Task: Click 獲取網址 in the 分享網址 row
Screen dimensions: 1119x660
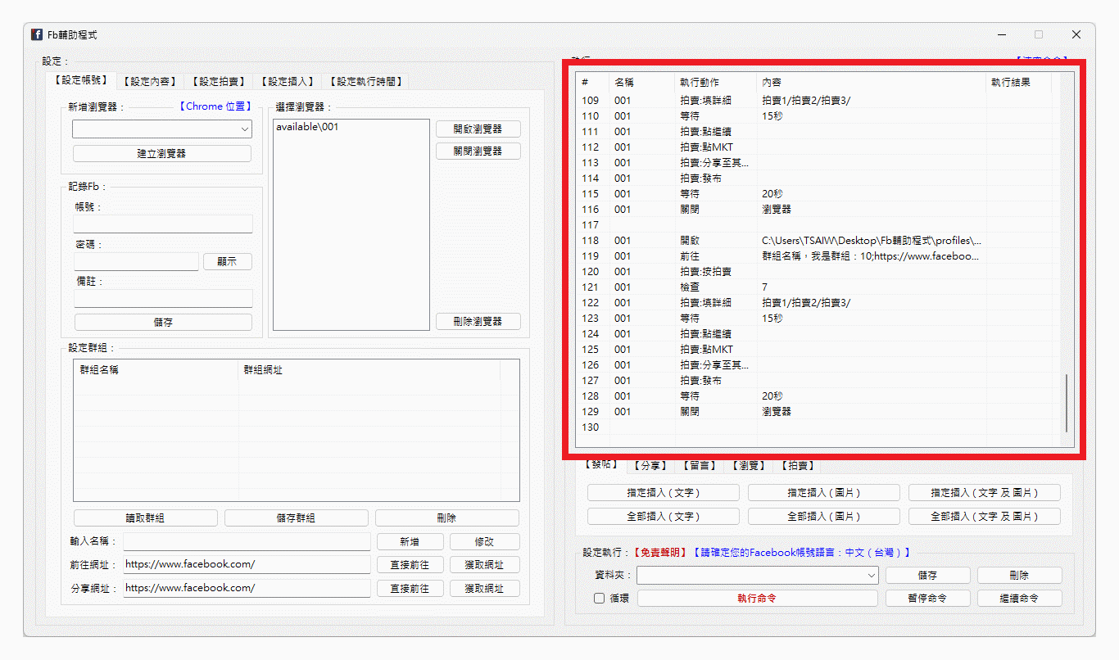Action: (484, 589)
